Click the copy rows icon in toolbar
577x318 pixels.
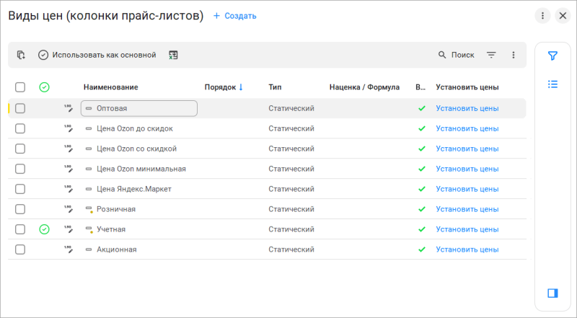pos(21,55)
